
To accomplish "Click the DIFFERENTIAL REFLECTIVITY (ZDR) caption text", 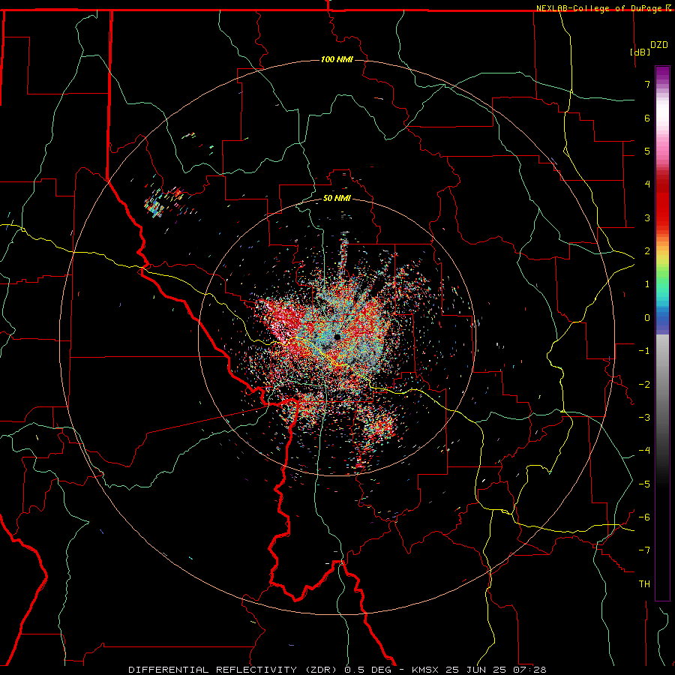I will (234, 670).
